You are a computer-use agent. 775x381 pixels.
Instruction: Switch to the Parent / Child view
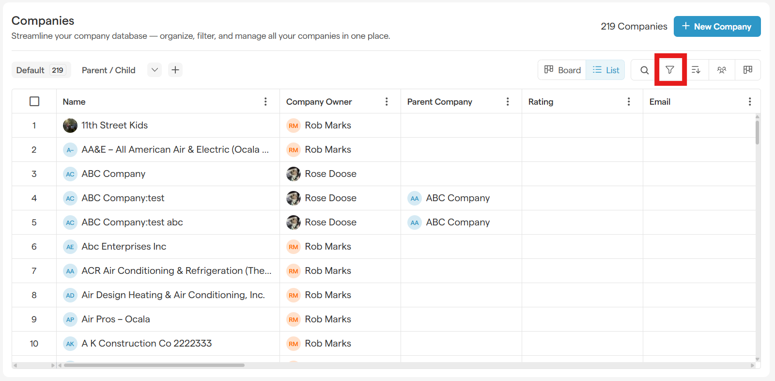tap(108, 70)
